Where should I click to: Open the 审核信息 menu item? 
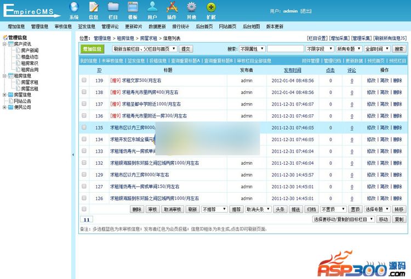click(63, 26)
